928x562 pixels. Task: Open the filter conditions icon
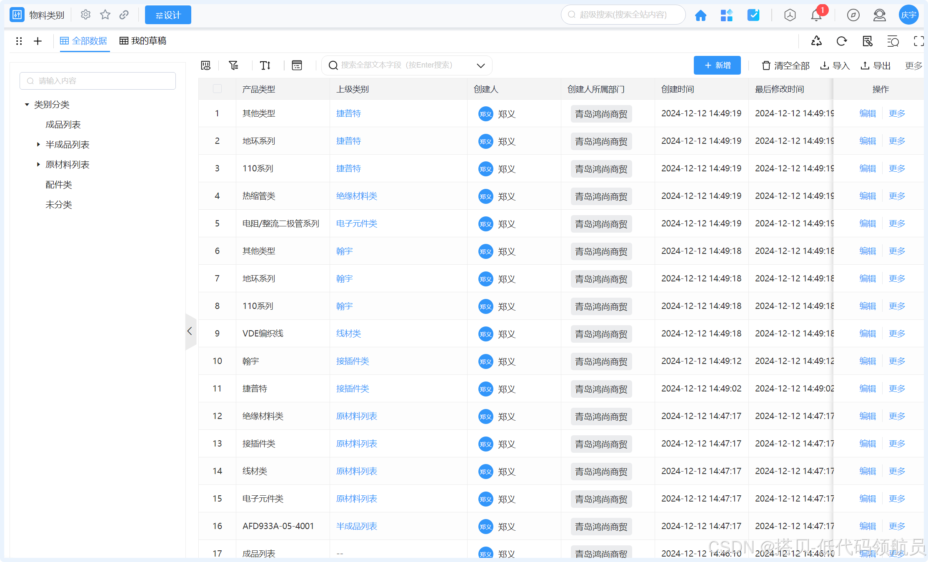[233, 65]
